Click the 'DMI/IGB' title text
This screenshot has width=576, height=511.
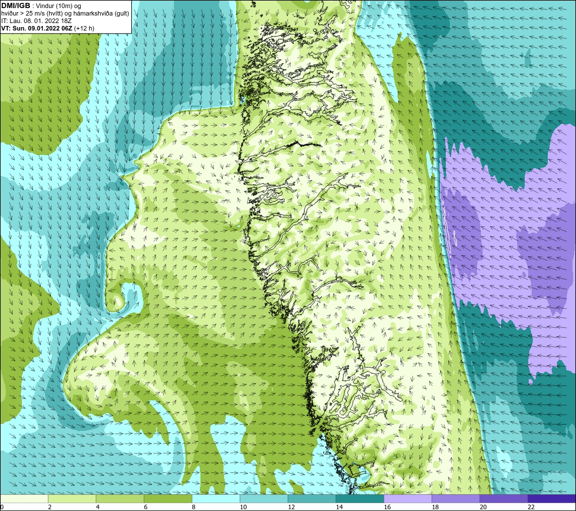[16, 6]
